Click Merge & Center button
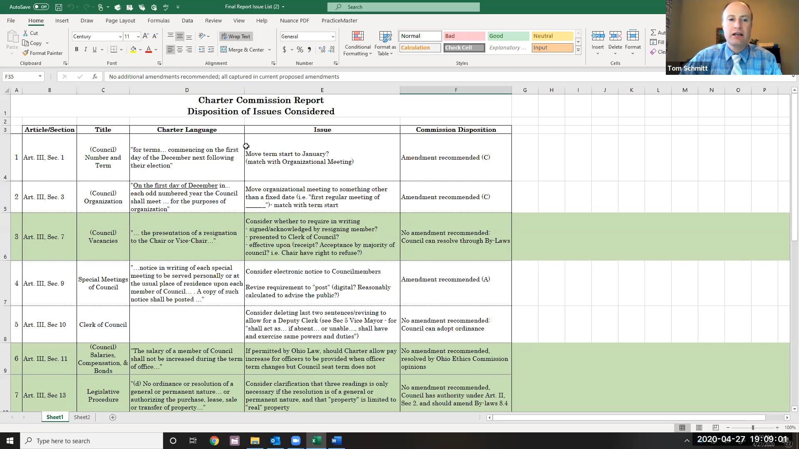This screenshot has height=449, width=799. point(243,50)
